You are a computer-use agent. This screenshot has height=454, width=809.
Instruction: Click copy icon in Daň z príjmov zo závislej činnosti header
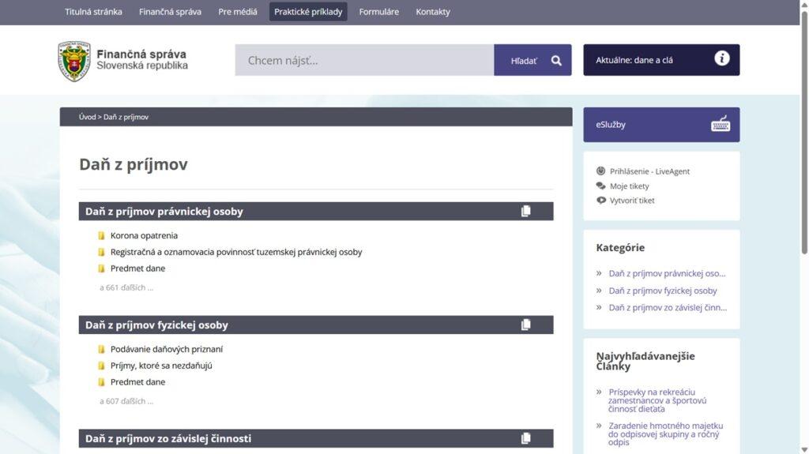[x=525, y=438]
